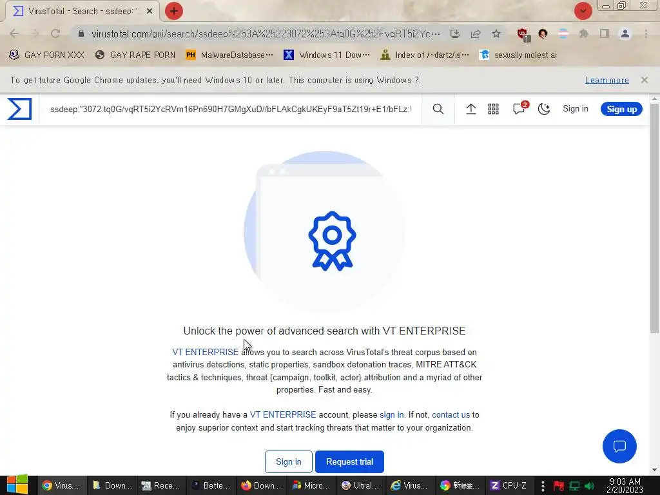Open the chat bubble floating button
The image size is (660, 495).
point(619,446)
